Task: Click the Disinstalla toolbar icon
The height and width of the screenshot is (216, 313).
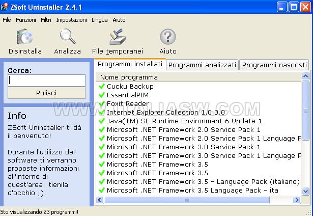Action: pos(25,36)
